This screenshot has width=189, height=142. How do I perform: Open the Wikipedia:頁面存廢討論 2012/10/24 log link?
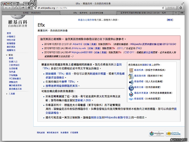pos(153,44)
